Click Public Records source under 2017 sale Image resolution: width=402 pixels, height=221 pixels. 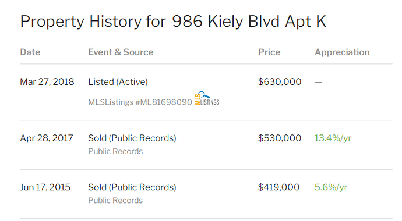pyautogui.click(x=115, y=151)
